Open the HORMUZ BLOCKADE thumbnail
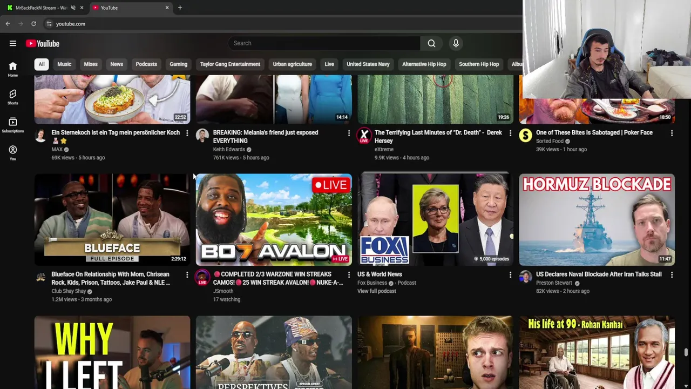This screenshot has height=389, width=691. point(597,219)
